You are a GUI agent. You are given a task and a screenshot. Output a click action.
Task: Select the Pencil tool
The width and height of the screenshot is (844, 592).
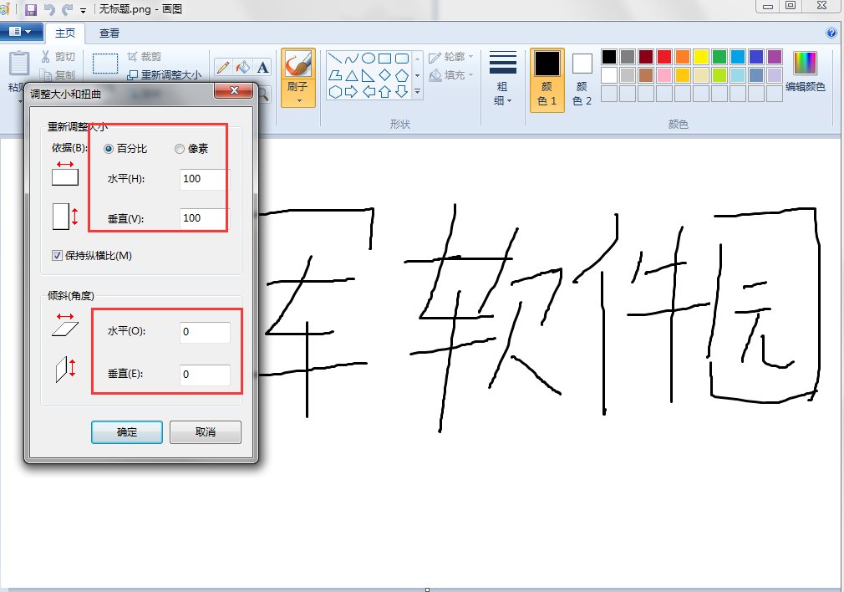223,68
